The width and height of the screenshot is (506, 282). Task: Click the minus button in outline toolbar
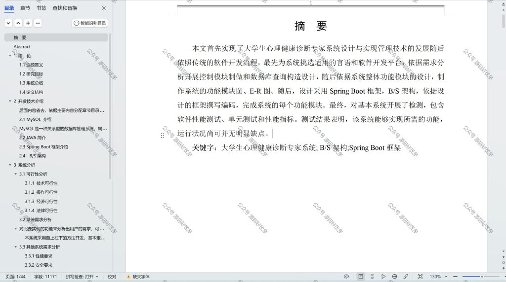point(38,23)
